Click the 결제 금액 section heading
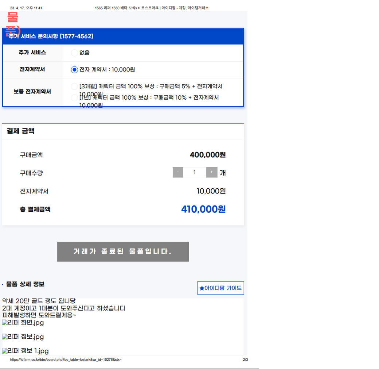Screen dimensions: 379x369 [x=21, y=131]
